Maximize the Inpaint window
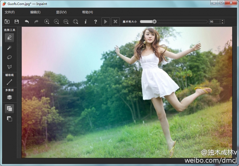The image size is (239, 166). [221, 3]
